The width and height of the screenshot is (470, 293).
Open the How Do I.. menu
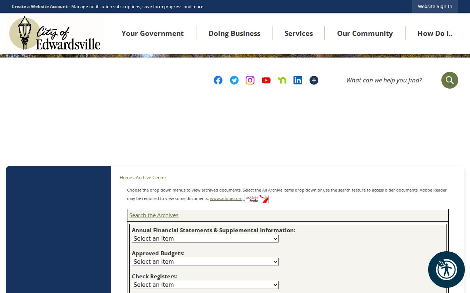[x=435, y=33]
